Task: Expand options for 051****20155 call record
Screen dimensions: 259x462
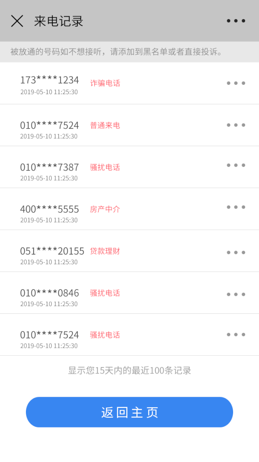Action: (x=236, y=253)
